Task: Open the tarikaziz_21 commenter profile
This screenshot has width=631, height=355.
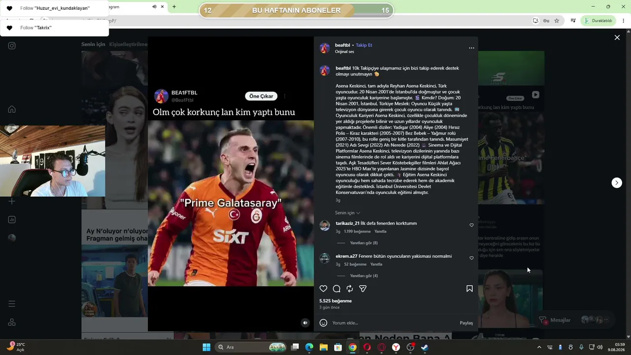Action: (x=348, y=223)
